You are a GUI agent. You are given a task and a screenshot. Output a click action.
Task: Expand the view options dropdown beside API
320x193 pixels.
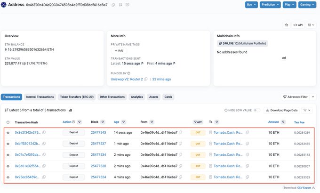[311, 25]
